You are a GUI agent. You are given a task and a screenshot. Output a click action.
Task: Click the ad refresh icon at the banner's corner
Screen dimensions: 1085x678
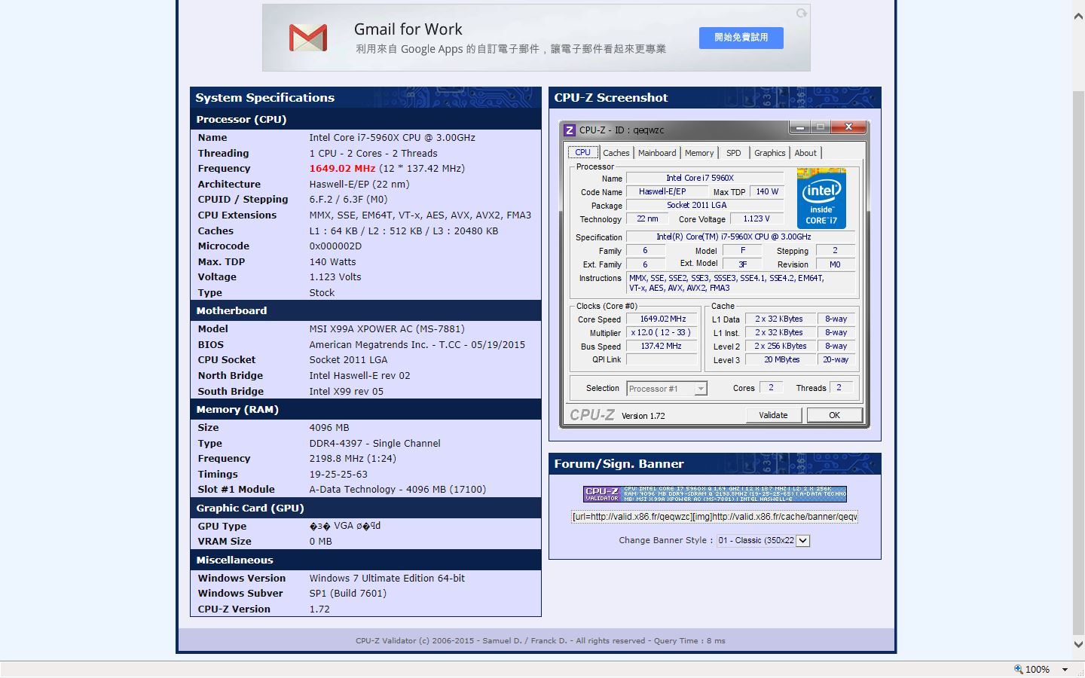(x=802, y=13)
